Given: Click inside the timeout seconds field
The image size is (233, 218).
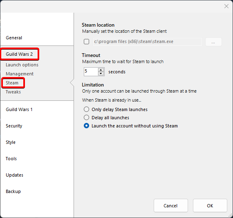Looking at the screenshot, I should click(91, 72).
